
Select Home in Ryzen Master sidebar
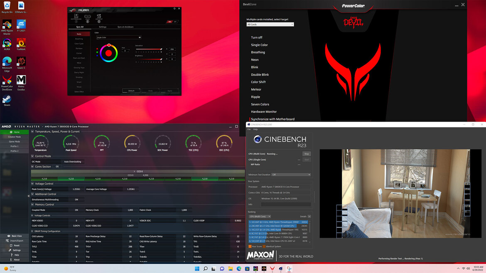point(14,132)
